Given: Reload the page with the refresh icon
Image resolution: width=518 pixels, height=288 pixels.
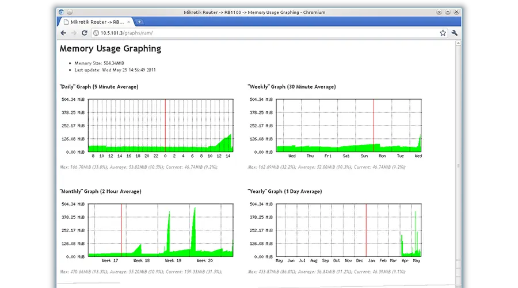Looking at the screenshot, I should [85, 33].
